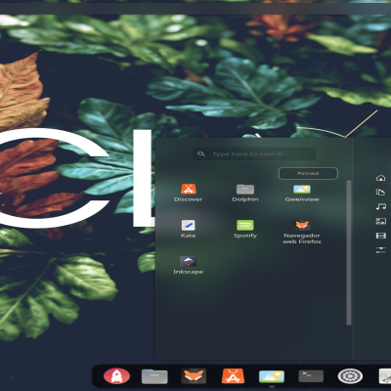
Task: Open system settings sliders sidebar icon
Action: tap(380, 250)
